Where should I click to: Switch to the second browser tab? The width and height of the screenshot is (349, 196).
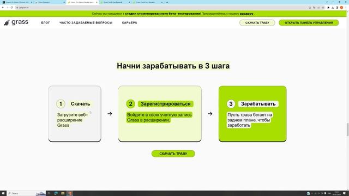coord(50,2)
